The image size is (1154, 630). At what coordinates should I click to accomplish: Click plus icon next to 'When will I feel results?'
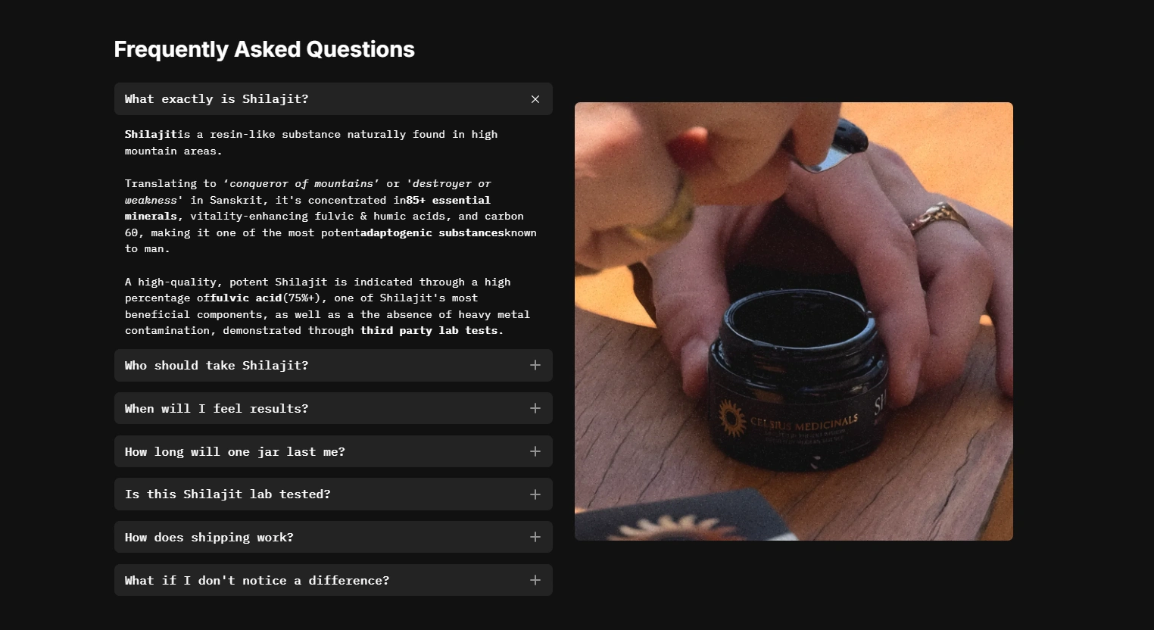point(535,408)
